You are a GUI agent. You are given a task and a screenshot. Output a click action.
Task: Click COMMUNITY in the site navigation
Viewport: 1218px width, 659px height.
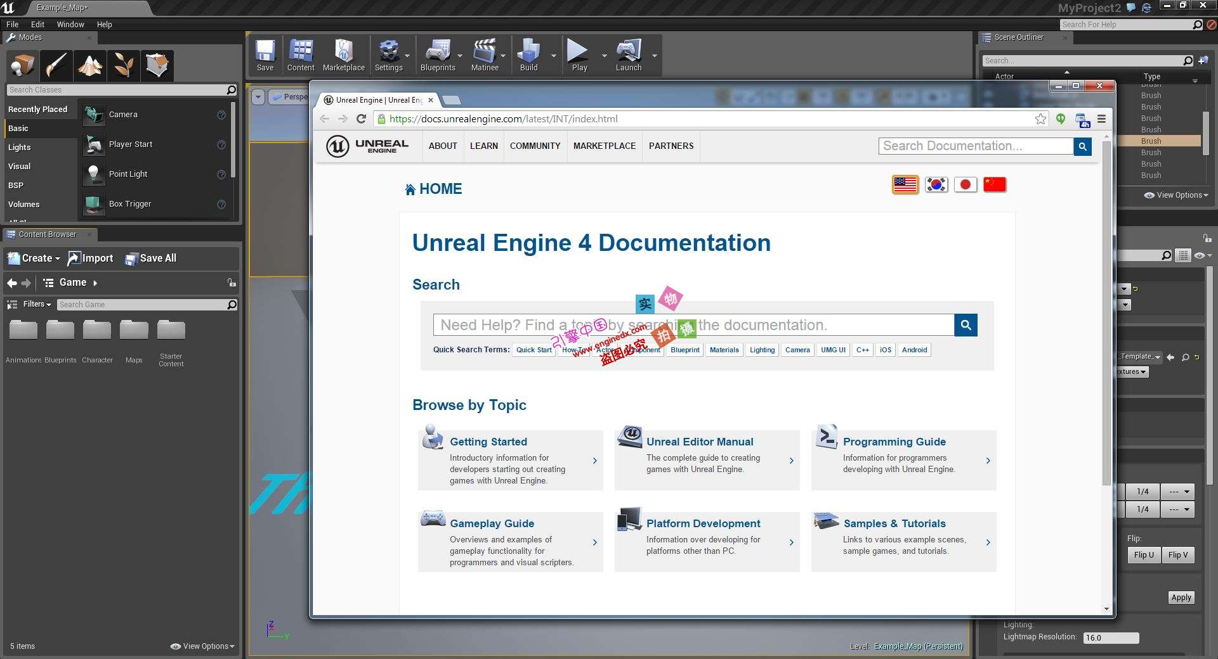535,146
